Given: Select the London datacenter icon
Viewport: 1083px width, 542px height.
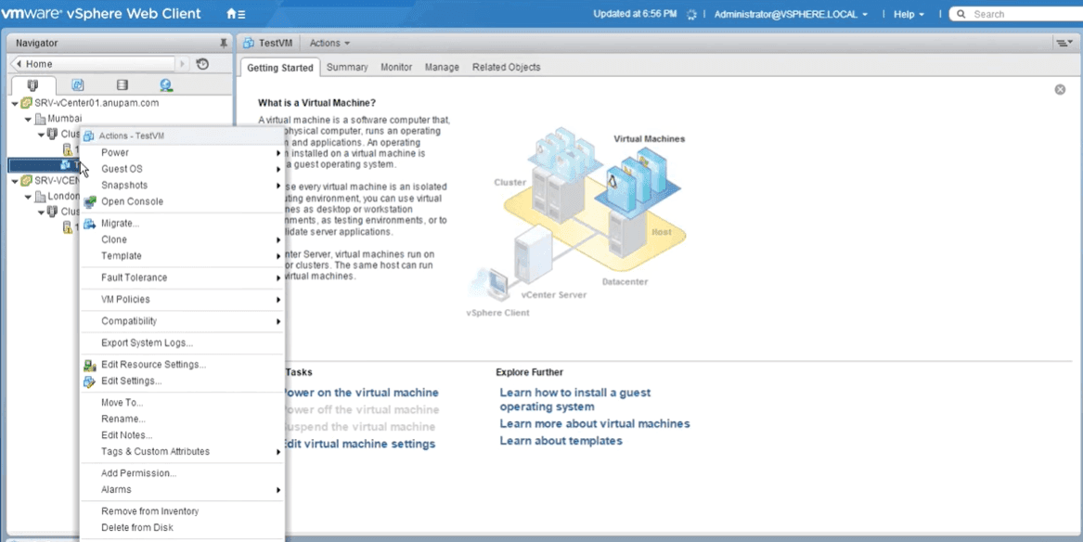Looking at the screenshot, I should tap(40, 196).
